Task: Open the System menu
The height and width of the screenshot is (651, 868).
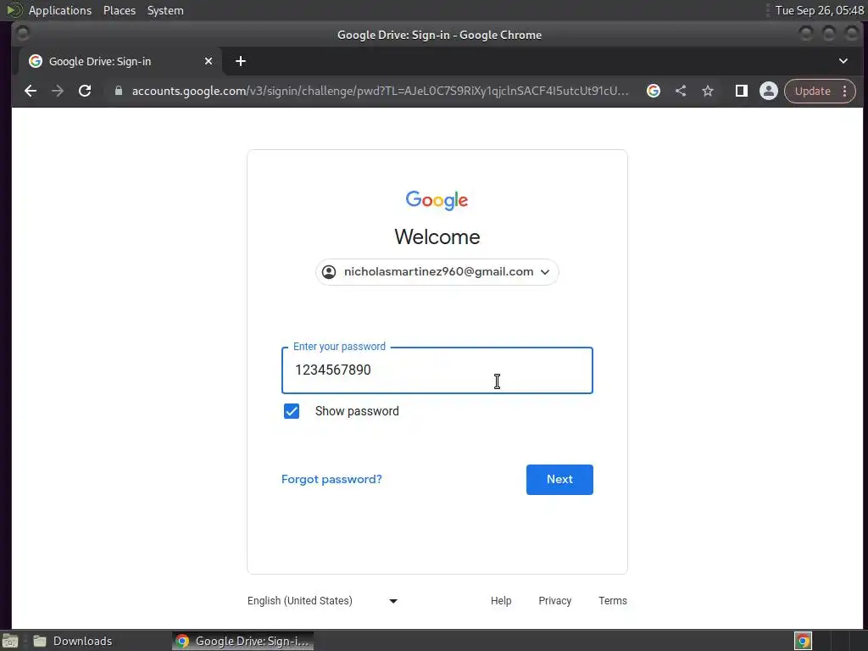Action: 165,10
